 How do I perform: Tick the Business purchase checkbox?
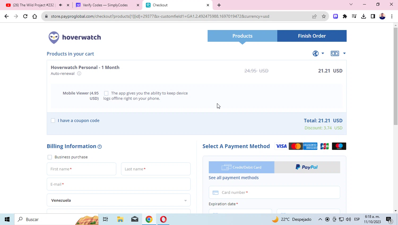click(x=50, y=157)
